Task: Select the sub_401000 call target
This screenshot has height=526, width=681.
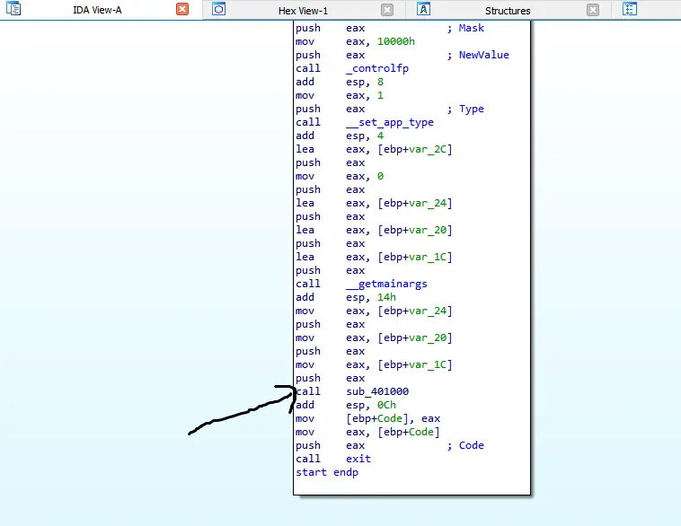Action: [377, 391]
